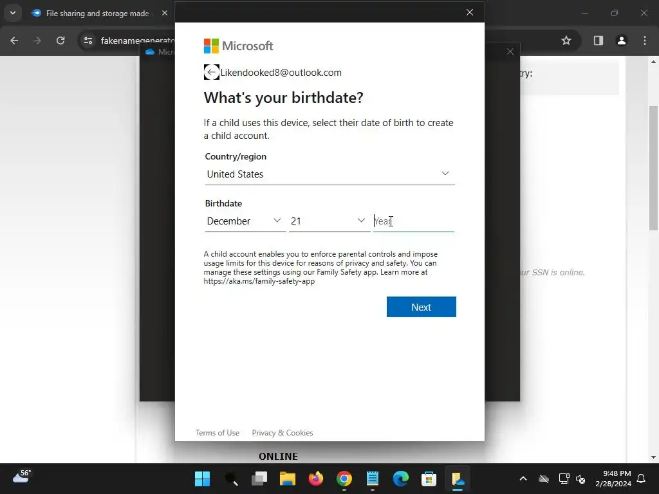Bookmark this page with star icon
This screenshot has width=659, height=494.
(x=566, y=41)
